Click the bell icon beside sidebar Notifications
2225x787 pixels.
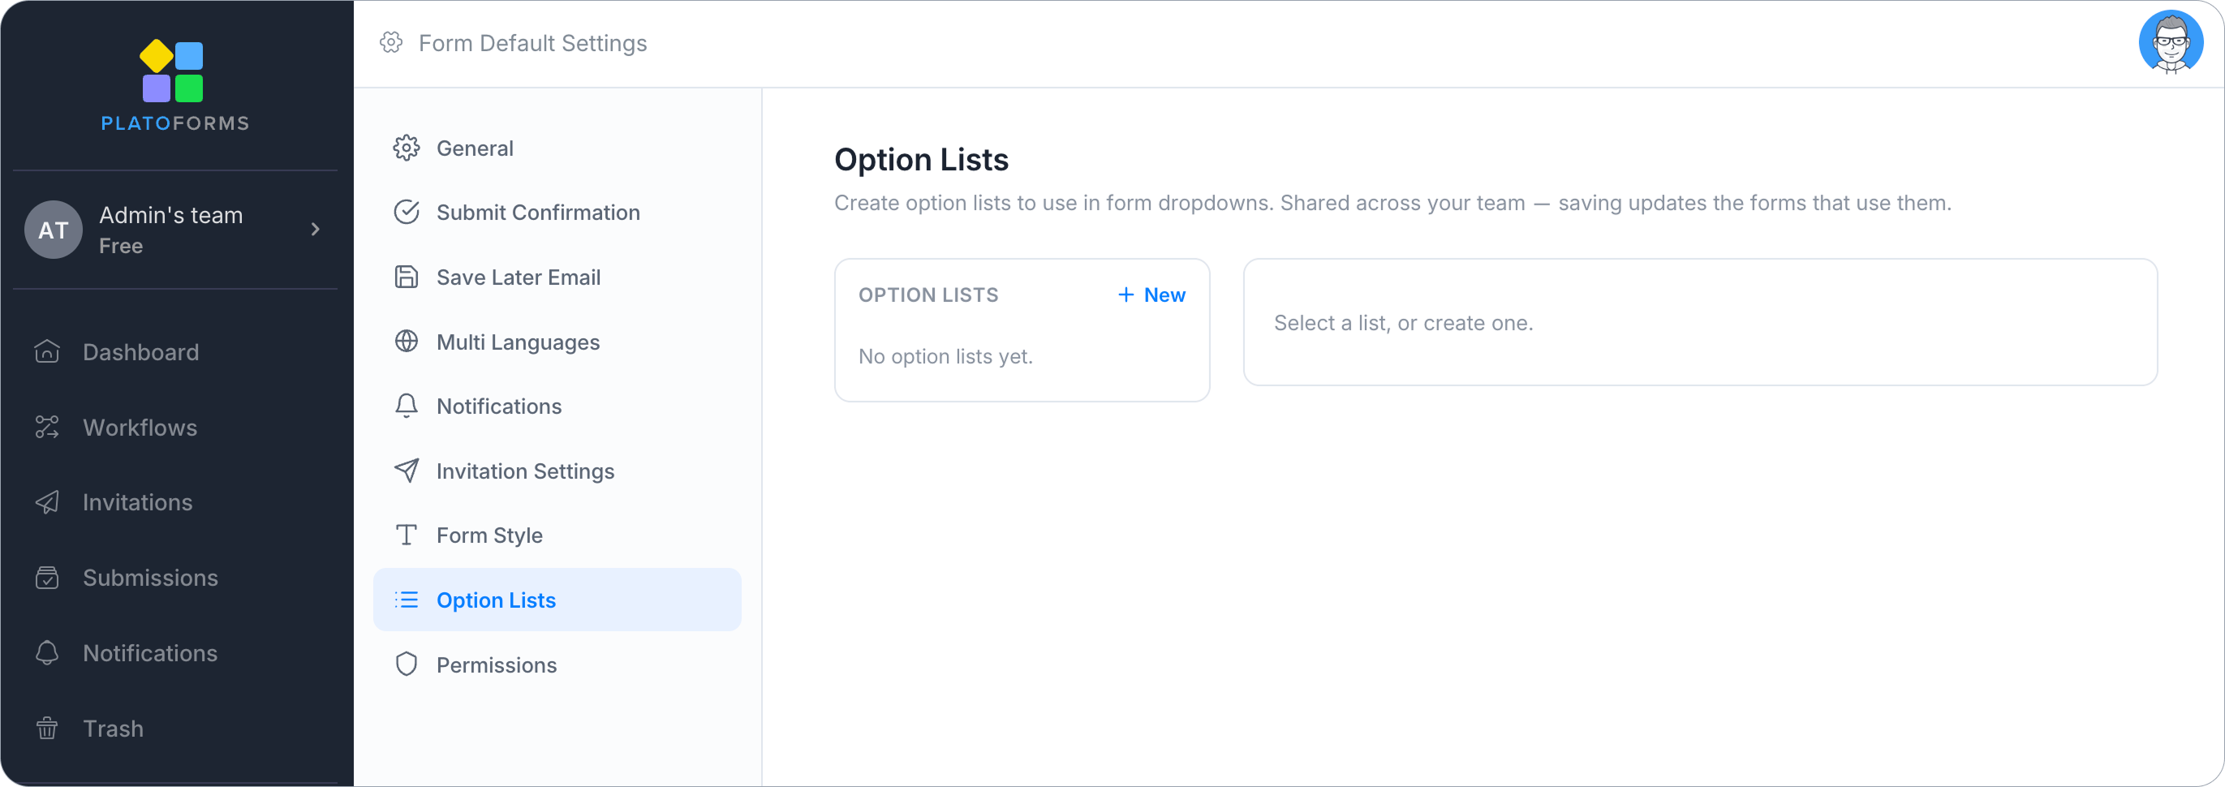(48, 653)
